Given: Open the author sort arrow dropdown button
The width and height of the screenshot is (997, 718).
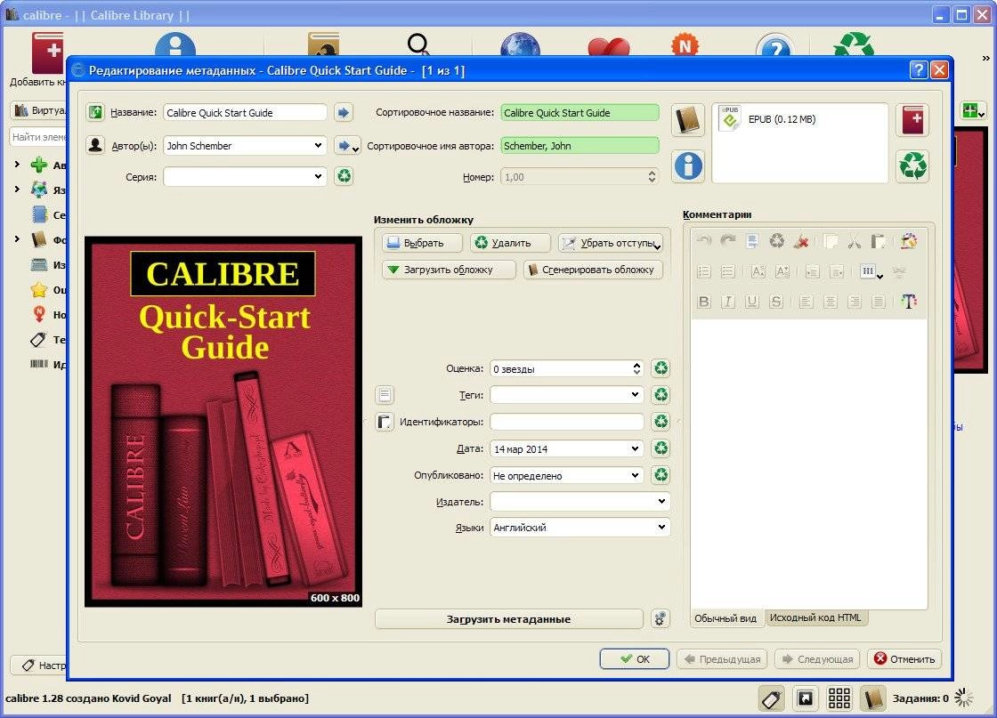Looking at the screenshot, I should click(x=347, y=146).
